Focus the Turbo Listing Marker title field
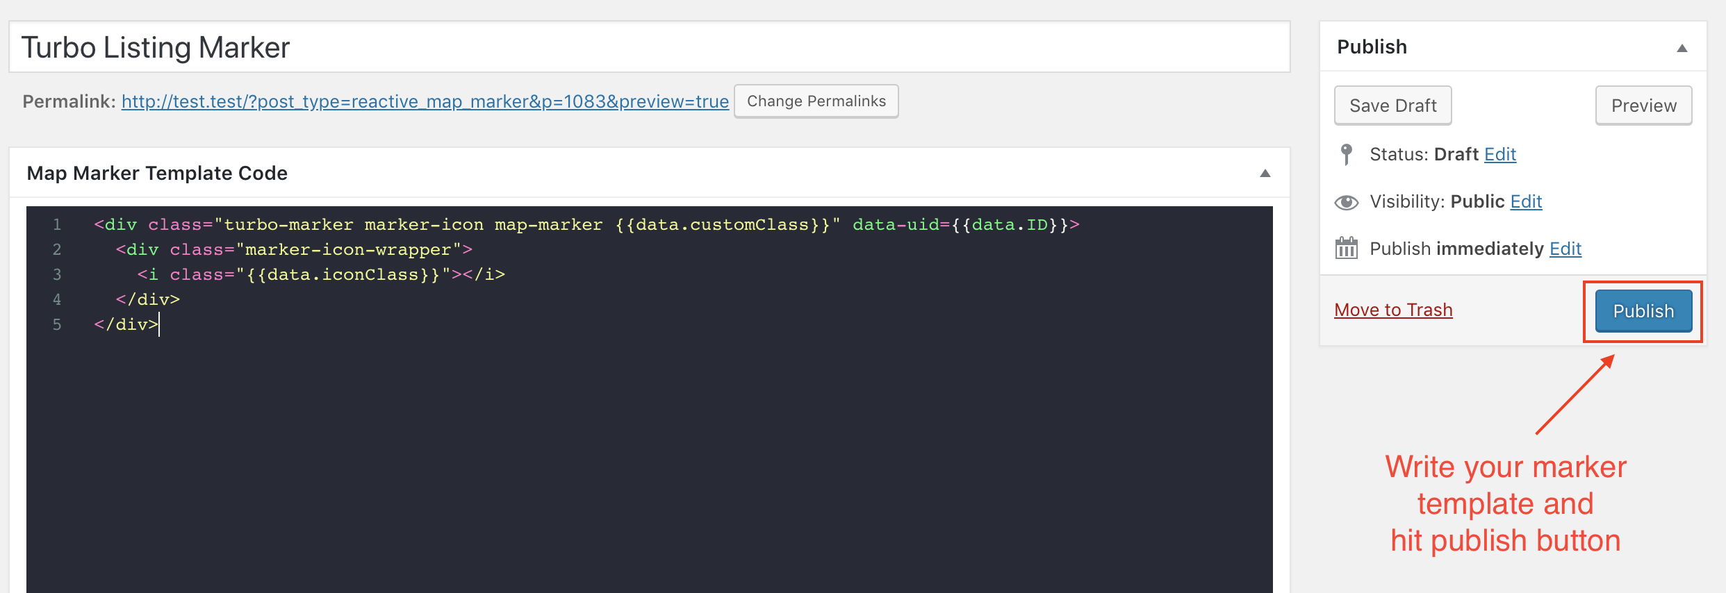Image resolution: width=1726 pixels, height=593 pixels. (x=649, y=47)
